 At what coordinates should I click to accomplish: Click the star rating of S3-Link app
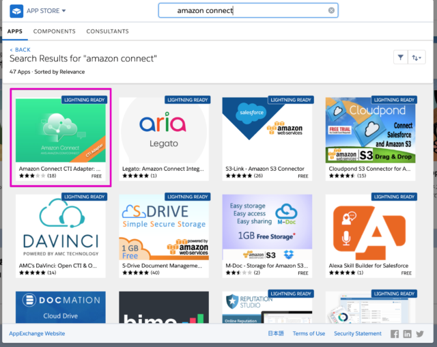[x=238, y=176]
